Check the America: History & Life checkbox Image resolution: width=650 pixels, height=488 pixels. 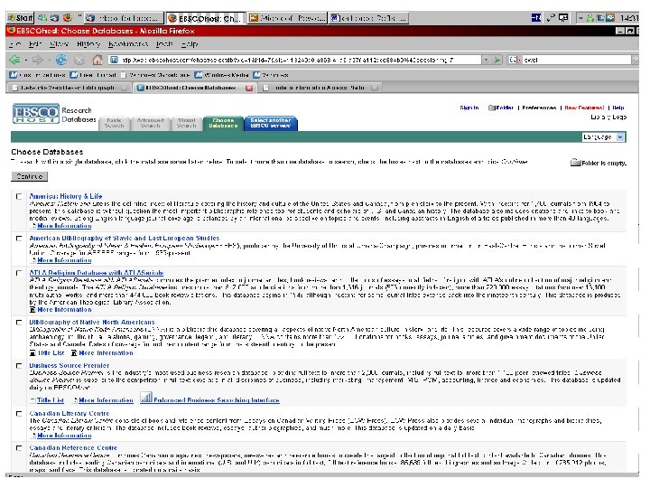19,197
